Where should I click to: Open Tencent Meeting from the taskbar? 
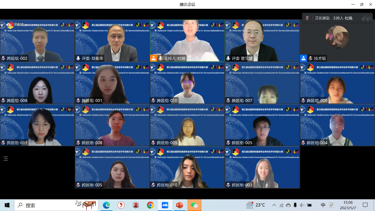[x=165, y=205]
